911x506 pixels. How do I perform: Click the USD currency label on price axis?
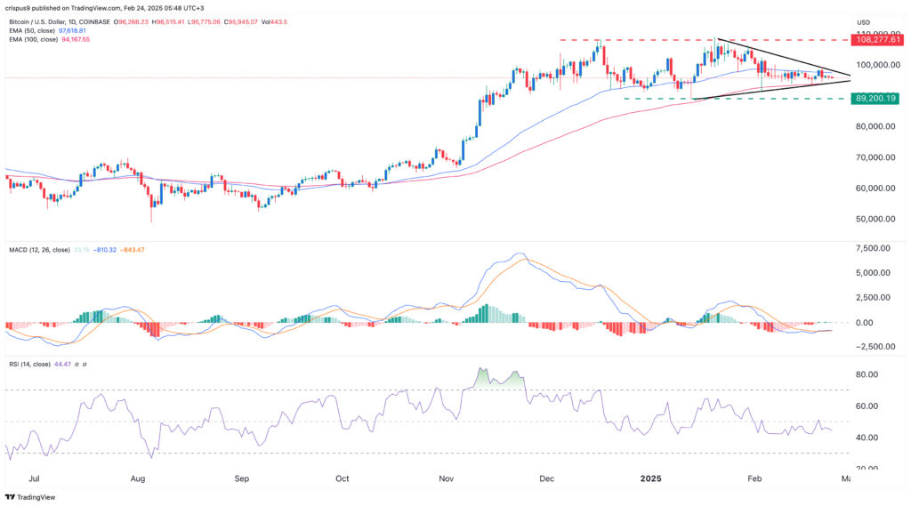click(x=863, y=21)
